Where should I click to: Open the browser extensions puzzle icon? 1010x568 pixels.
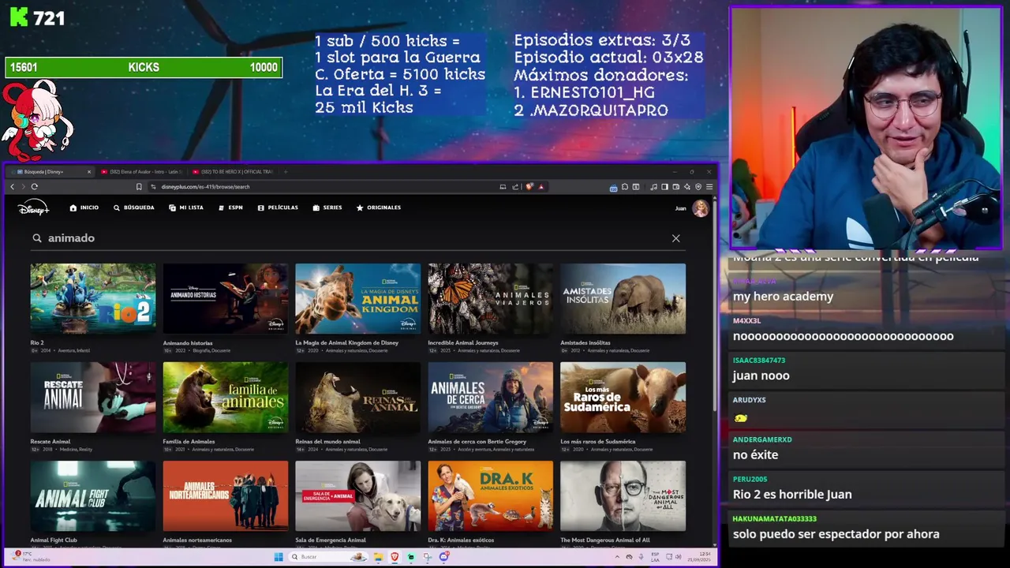(625, 187)
